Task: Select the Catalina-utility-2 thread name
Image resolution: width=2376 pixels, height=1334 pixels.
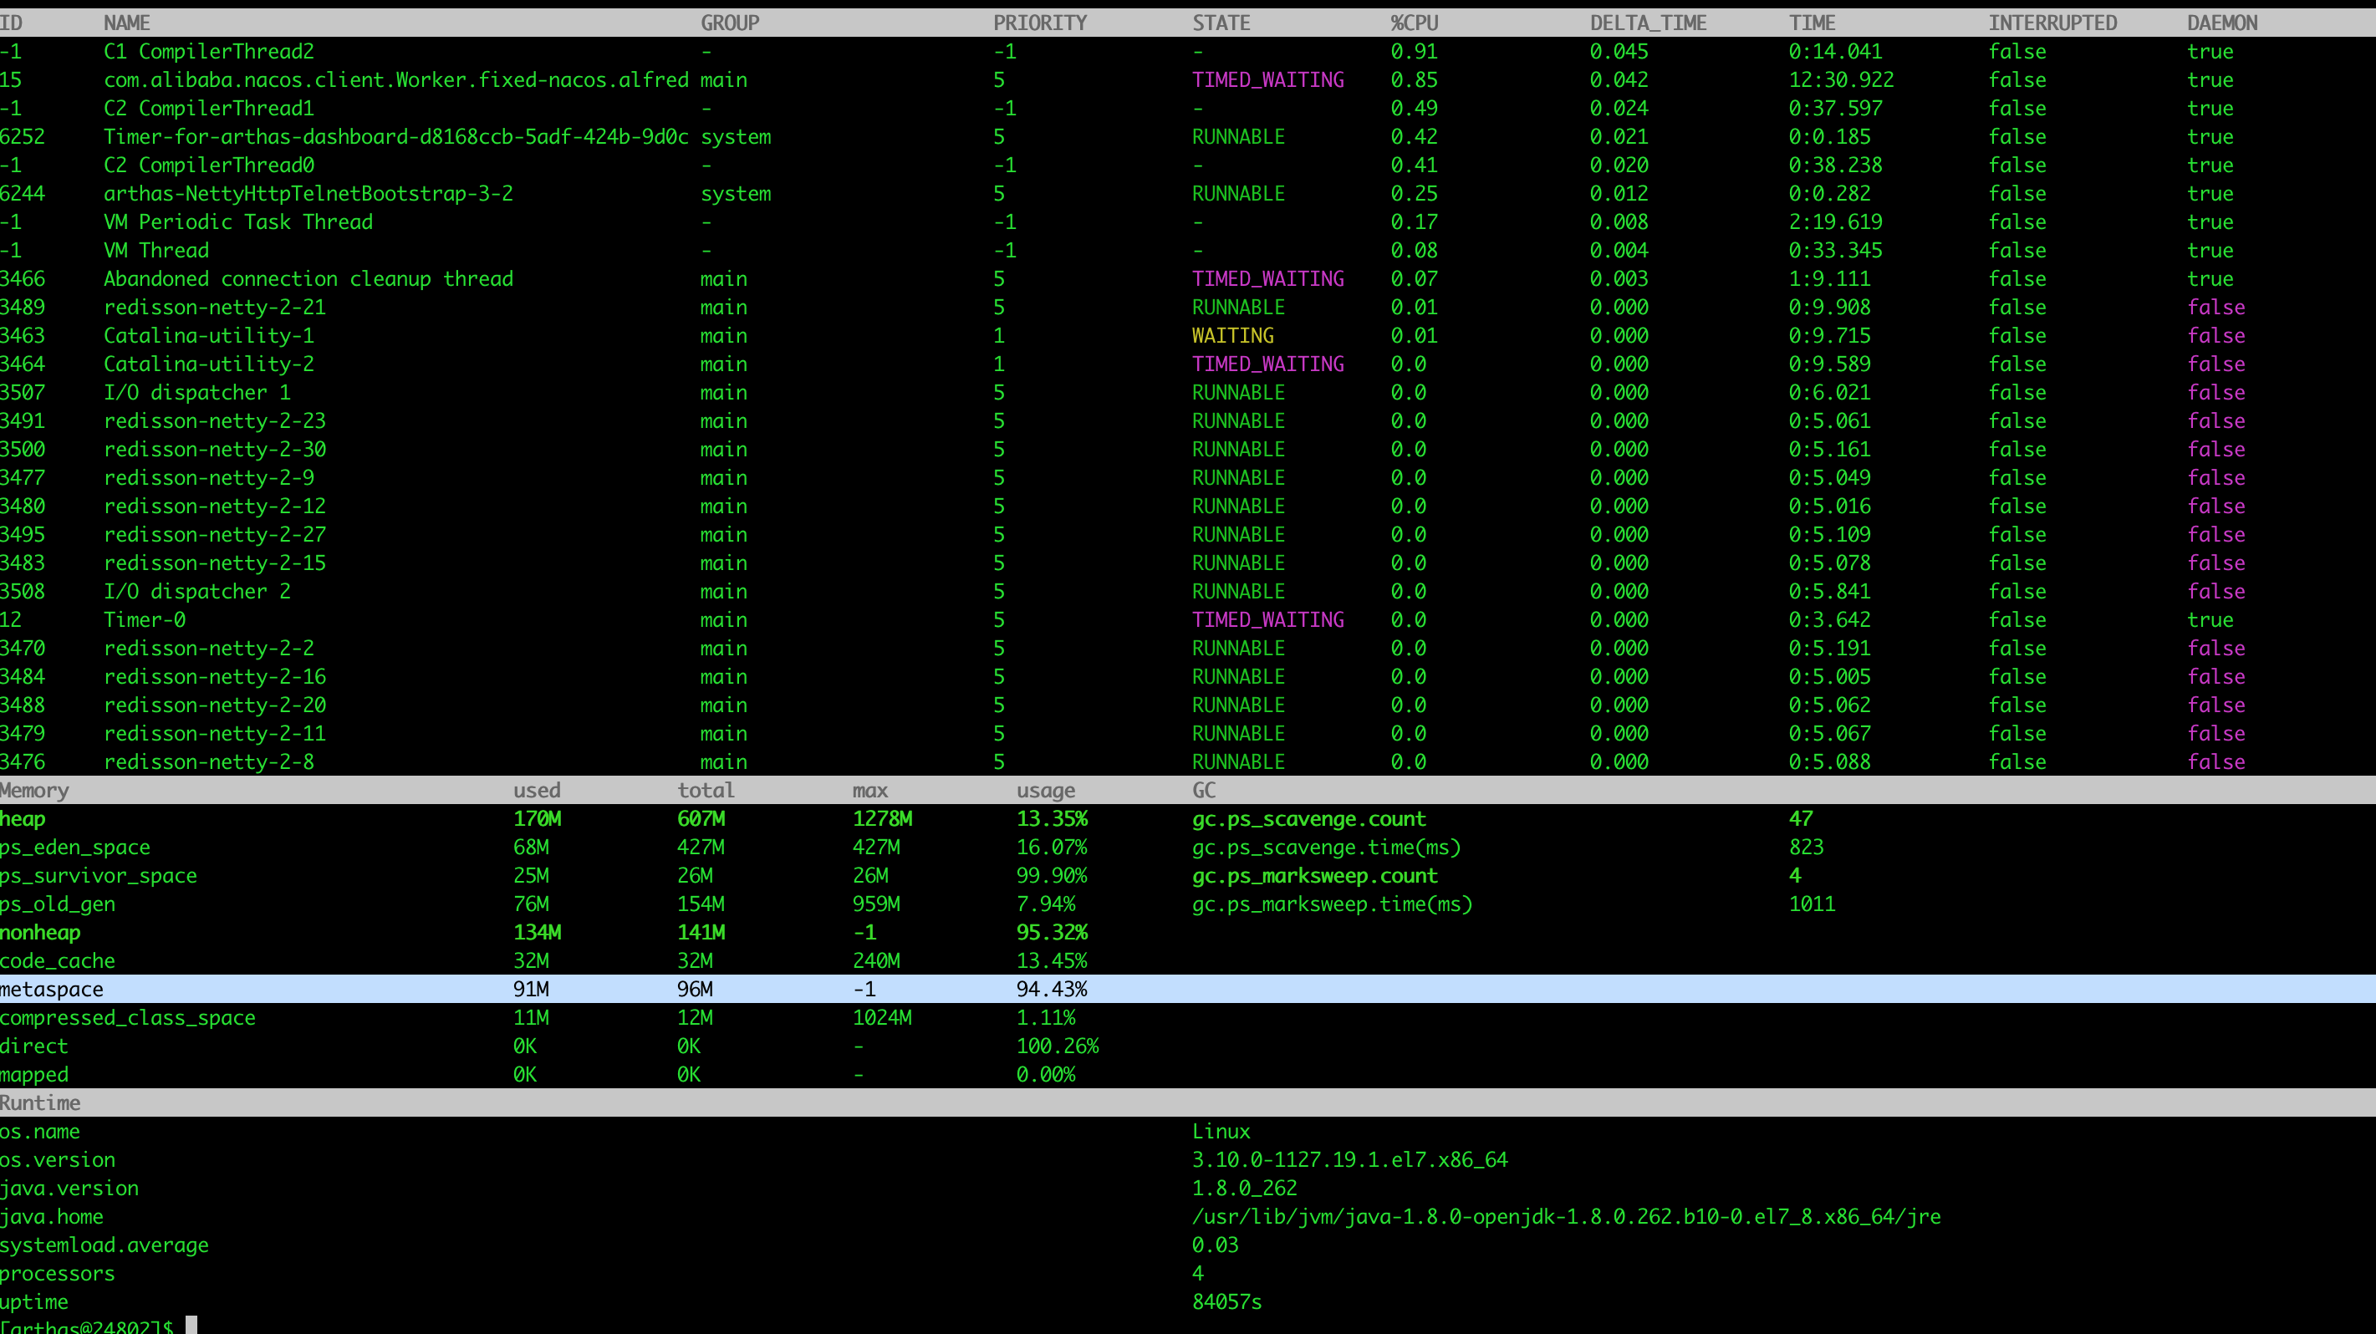Action: [x=208, y=364]
